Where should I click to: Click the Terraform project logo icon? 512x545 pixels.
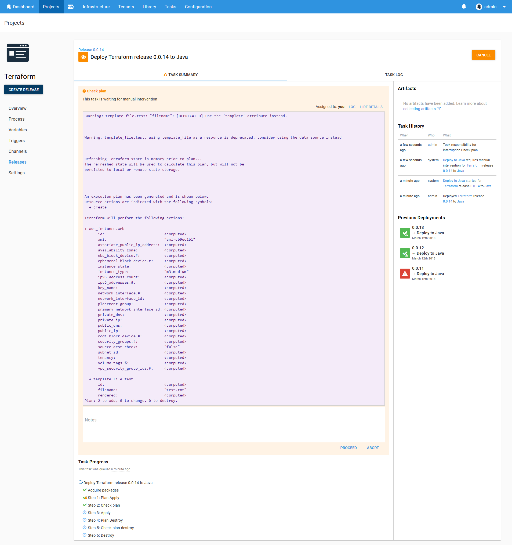(17, 53)
